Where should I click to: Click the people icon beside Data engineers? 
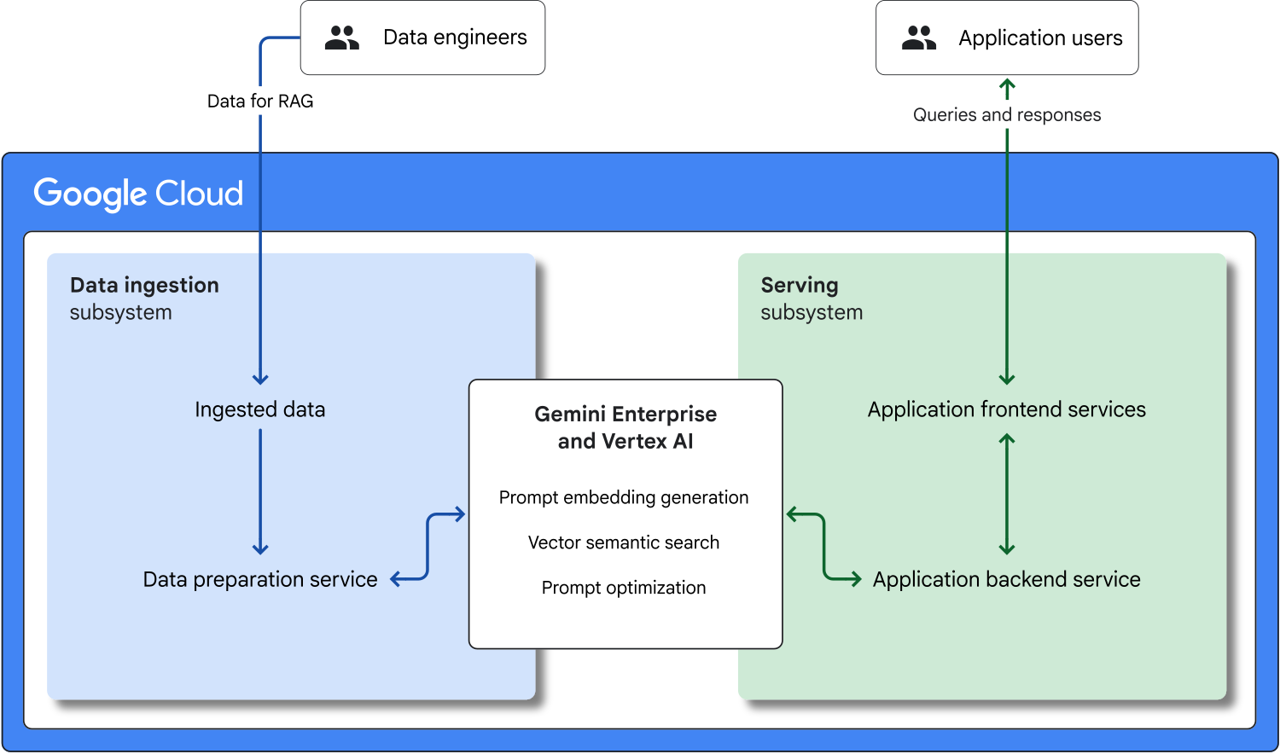coord(342,38)
